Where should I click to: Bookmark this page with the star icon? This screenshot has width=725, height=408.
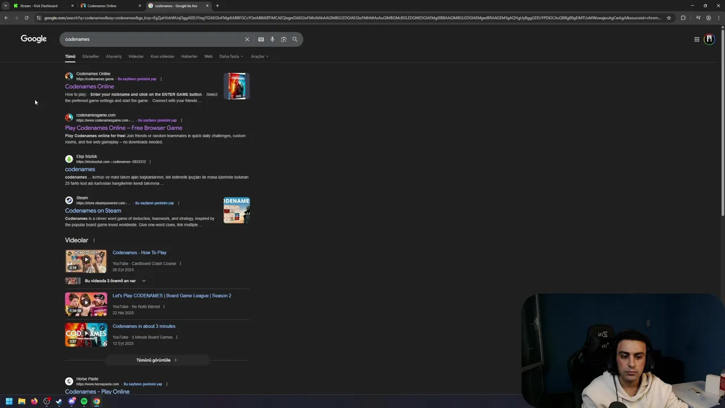(x=669, y=18)
